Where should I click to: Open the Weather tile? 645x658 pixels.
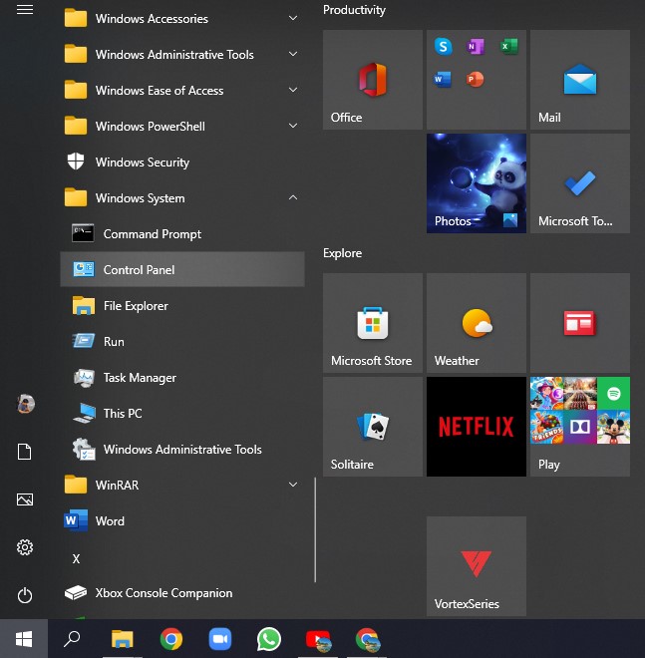[x=477, y=323]
